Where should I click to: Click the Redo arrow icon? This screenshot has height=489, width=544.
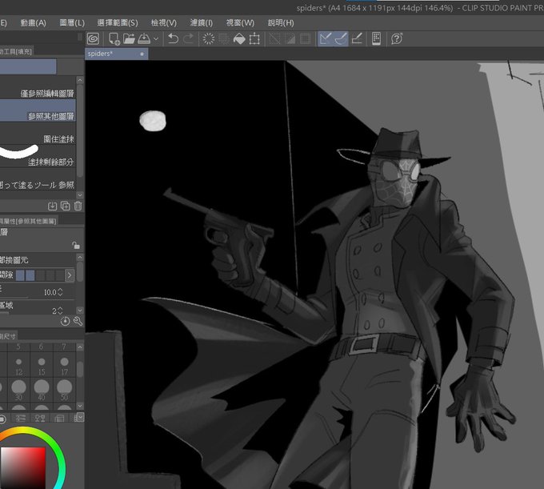pos(188,38)
